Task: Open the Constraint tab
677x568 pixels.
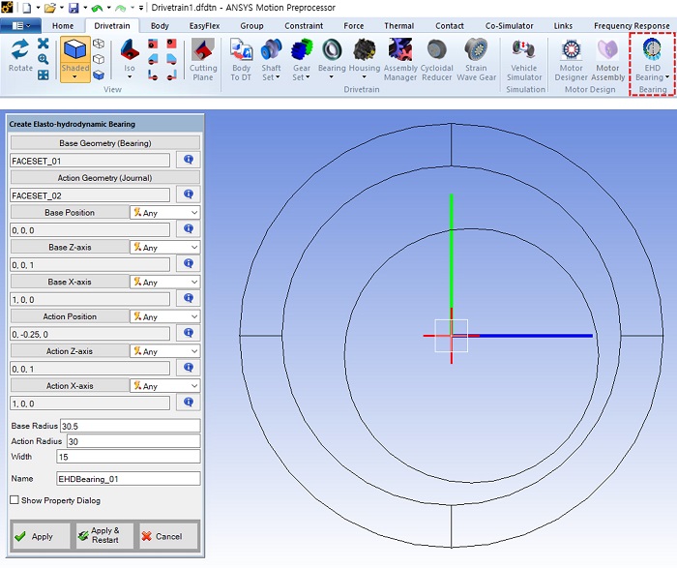Action: coord(304,26)
